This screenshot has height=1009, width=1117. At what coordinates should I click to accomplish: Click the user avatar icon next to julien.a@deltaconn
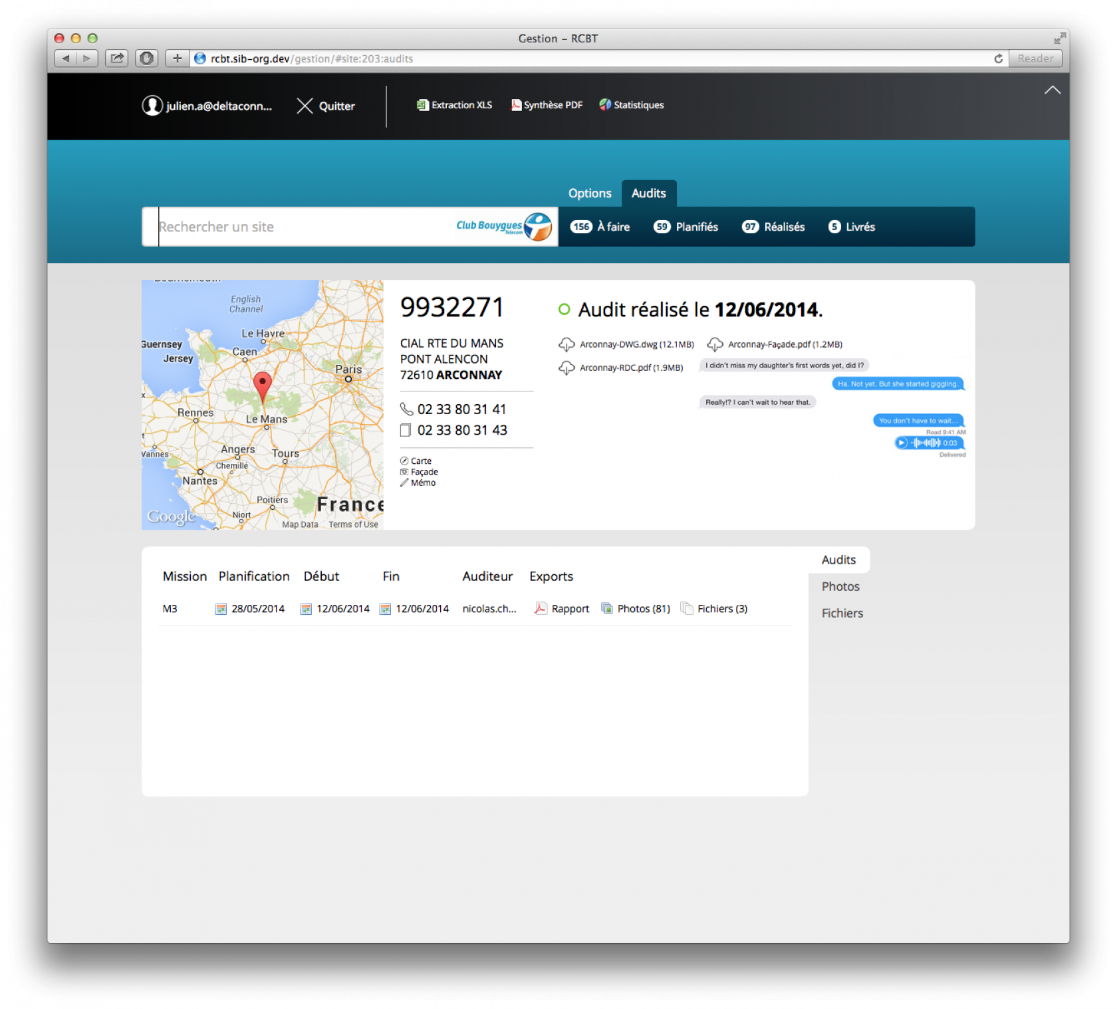tap(152, 106)
